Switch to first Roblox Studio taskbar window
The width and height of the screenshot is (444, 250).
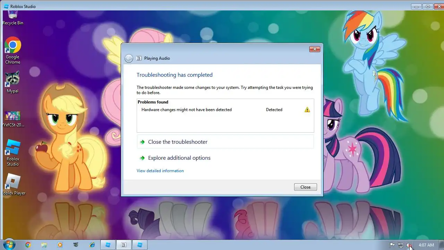(108, 245)
